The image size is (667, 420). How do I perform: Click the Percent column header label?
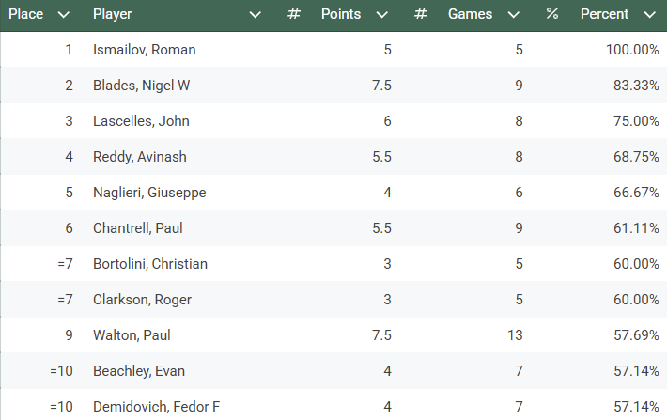(606, 15)
